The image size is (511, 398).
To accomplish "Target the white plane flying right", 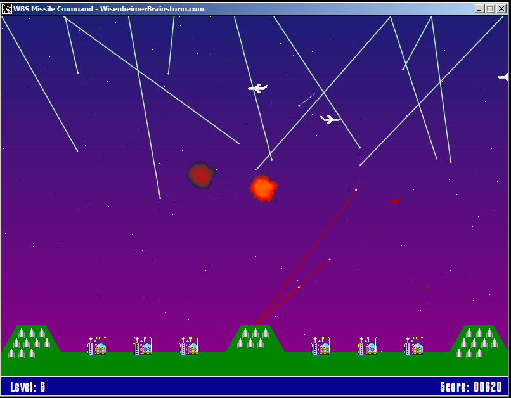I will click(x=330, y=119).
